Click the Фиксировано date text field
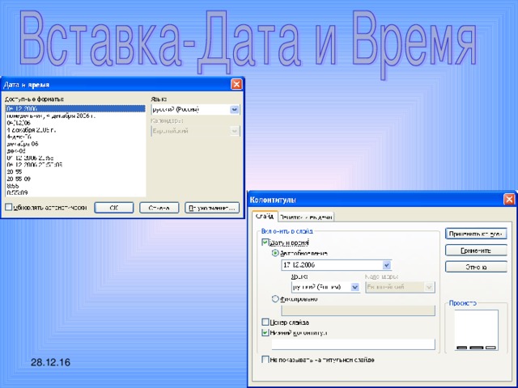Viewport: 518px width, 388px height. [x=358, y=310]
